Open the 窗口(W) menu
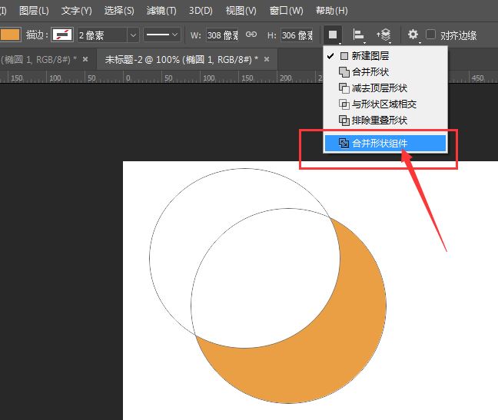Image resolution: width=498 pixels, height=420 pixels. click(x=286, y=11)
